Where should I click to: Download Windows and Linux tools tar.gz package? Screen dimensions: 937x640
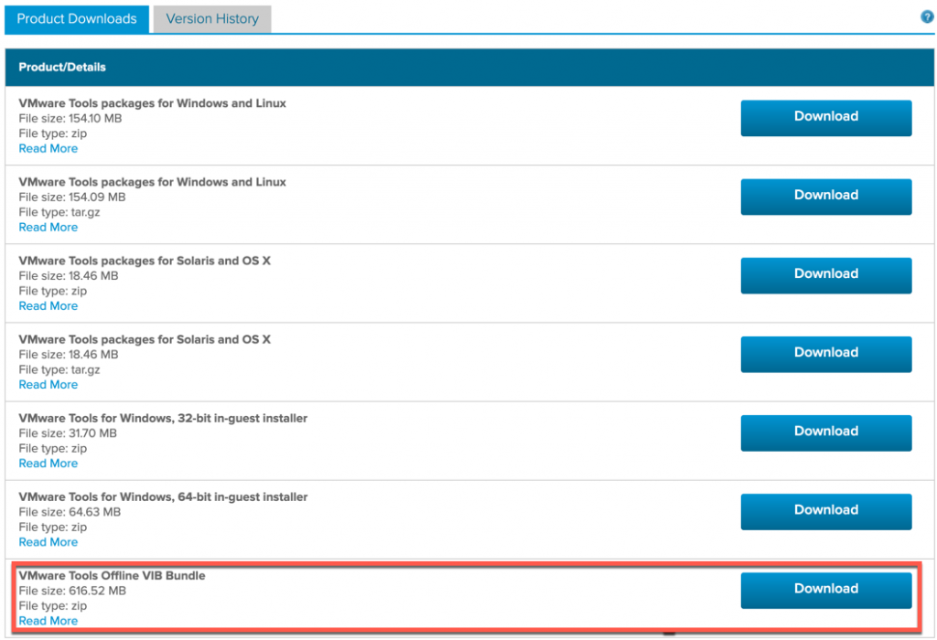point(826,197)
